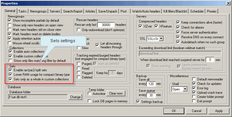
Task: Select the Scheduler tab
Action: click(x=197, y=11)
